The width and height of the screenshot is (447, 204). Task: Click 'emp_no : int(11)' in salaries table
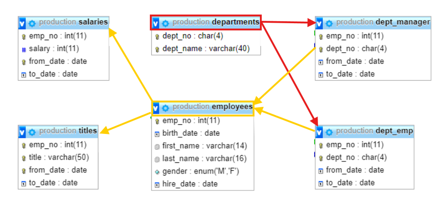(x=58, y=36)
